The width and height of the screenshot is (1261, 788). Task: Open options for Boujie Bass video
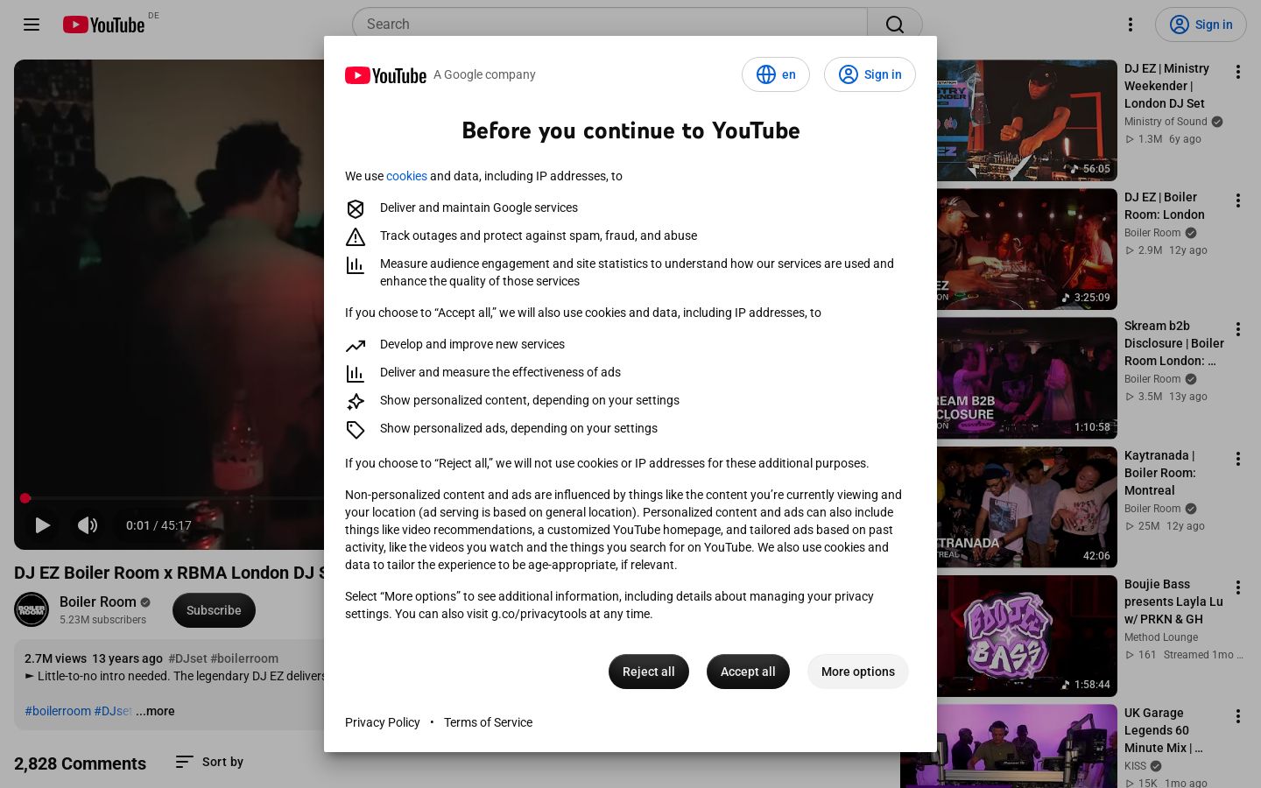click(x=1238, y=587)
